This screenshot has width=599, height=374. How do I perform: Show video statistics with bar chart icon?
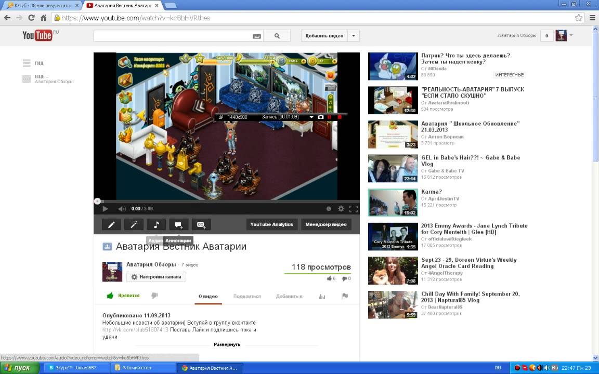click(x=322, y=297)
